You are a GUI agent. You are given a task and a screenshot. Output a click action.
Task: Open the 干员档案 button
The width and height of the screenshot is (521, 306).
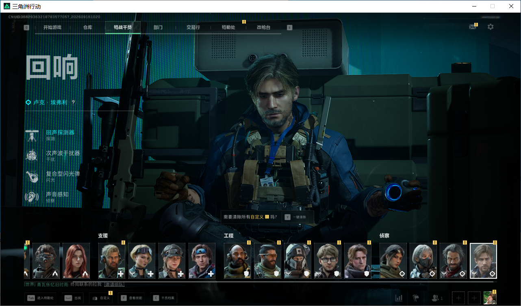click(163, 298)
